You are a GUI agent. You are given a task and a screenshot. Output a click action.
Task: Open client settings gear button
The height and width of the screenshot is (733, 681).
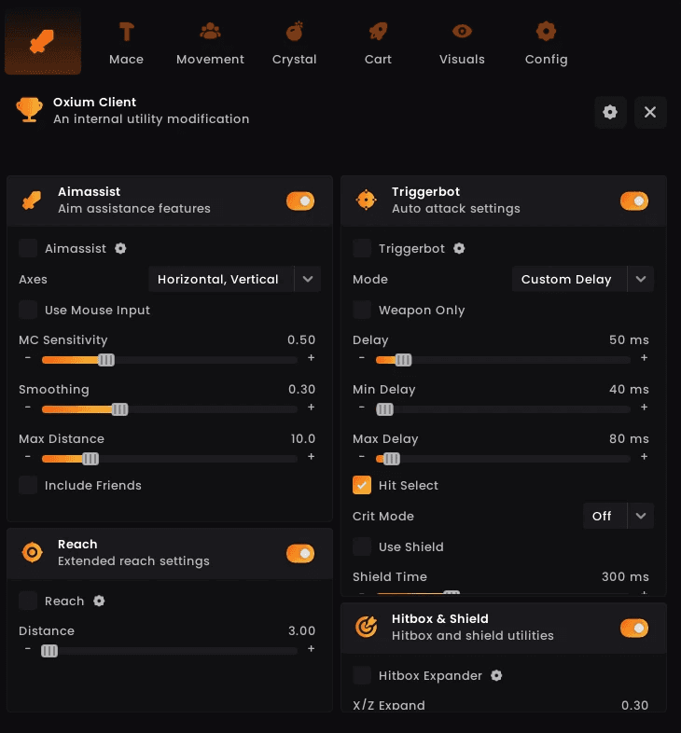pyautogui.click(x=610, y=112)
